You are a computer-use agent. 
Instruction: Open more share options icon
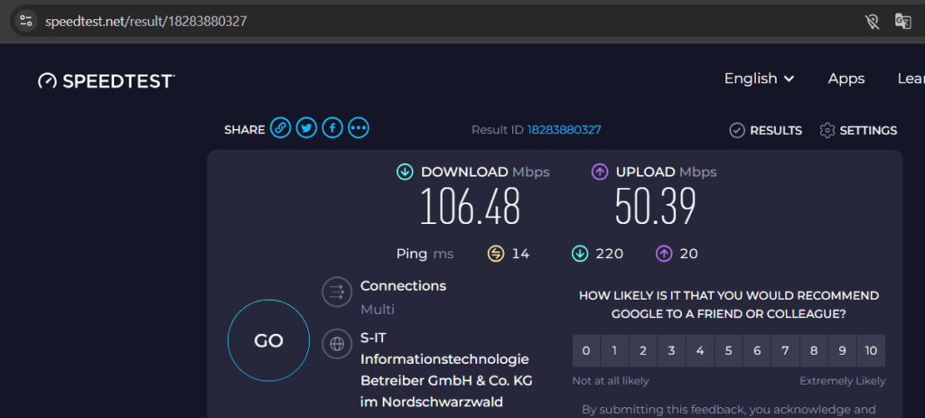coord(359,129)
